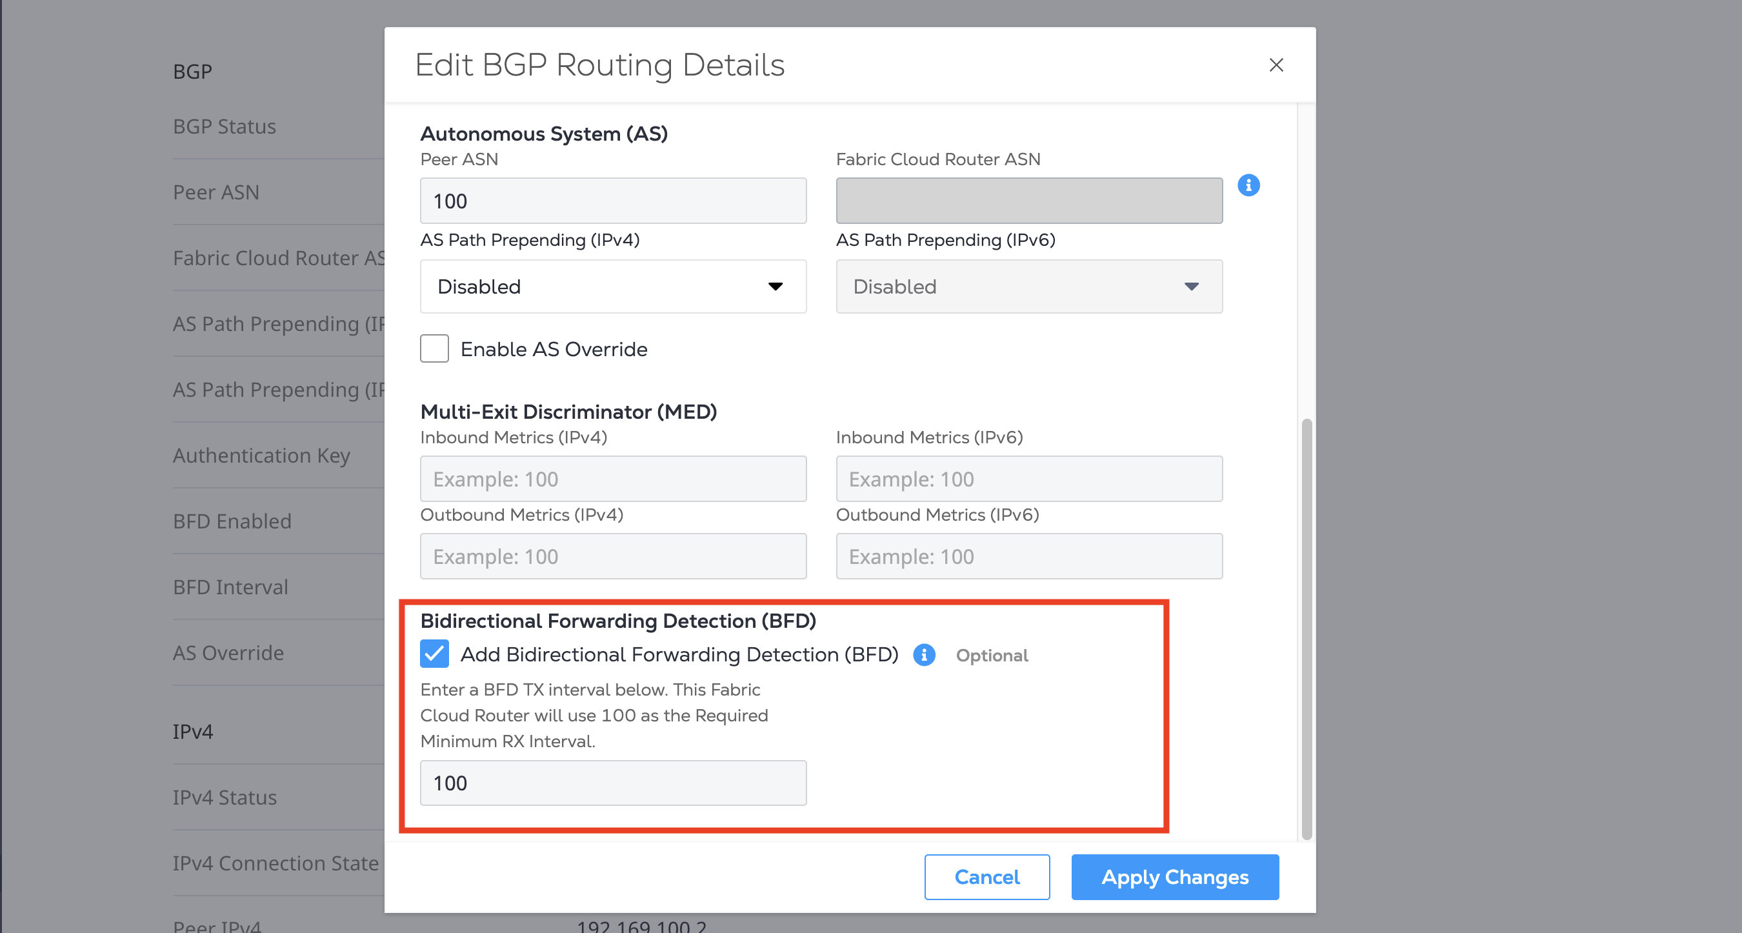Click the Autonomous System (AS) heading
Image resolution: width=1742 pixels, height=933 pixels.
point(544,134)
